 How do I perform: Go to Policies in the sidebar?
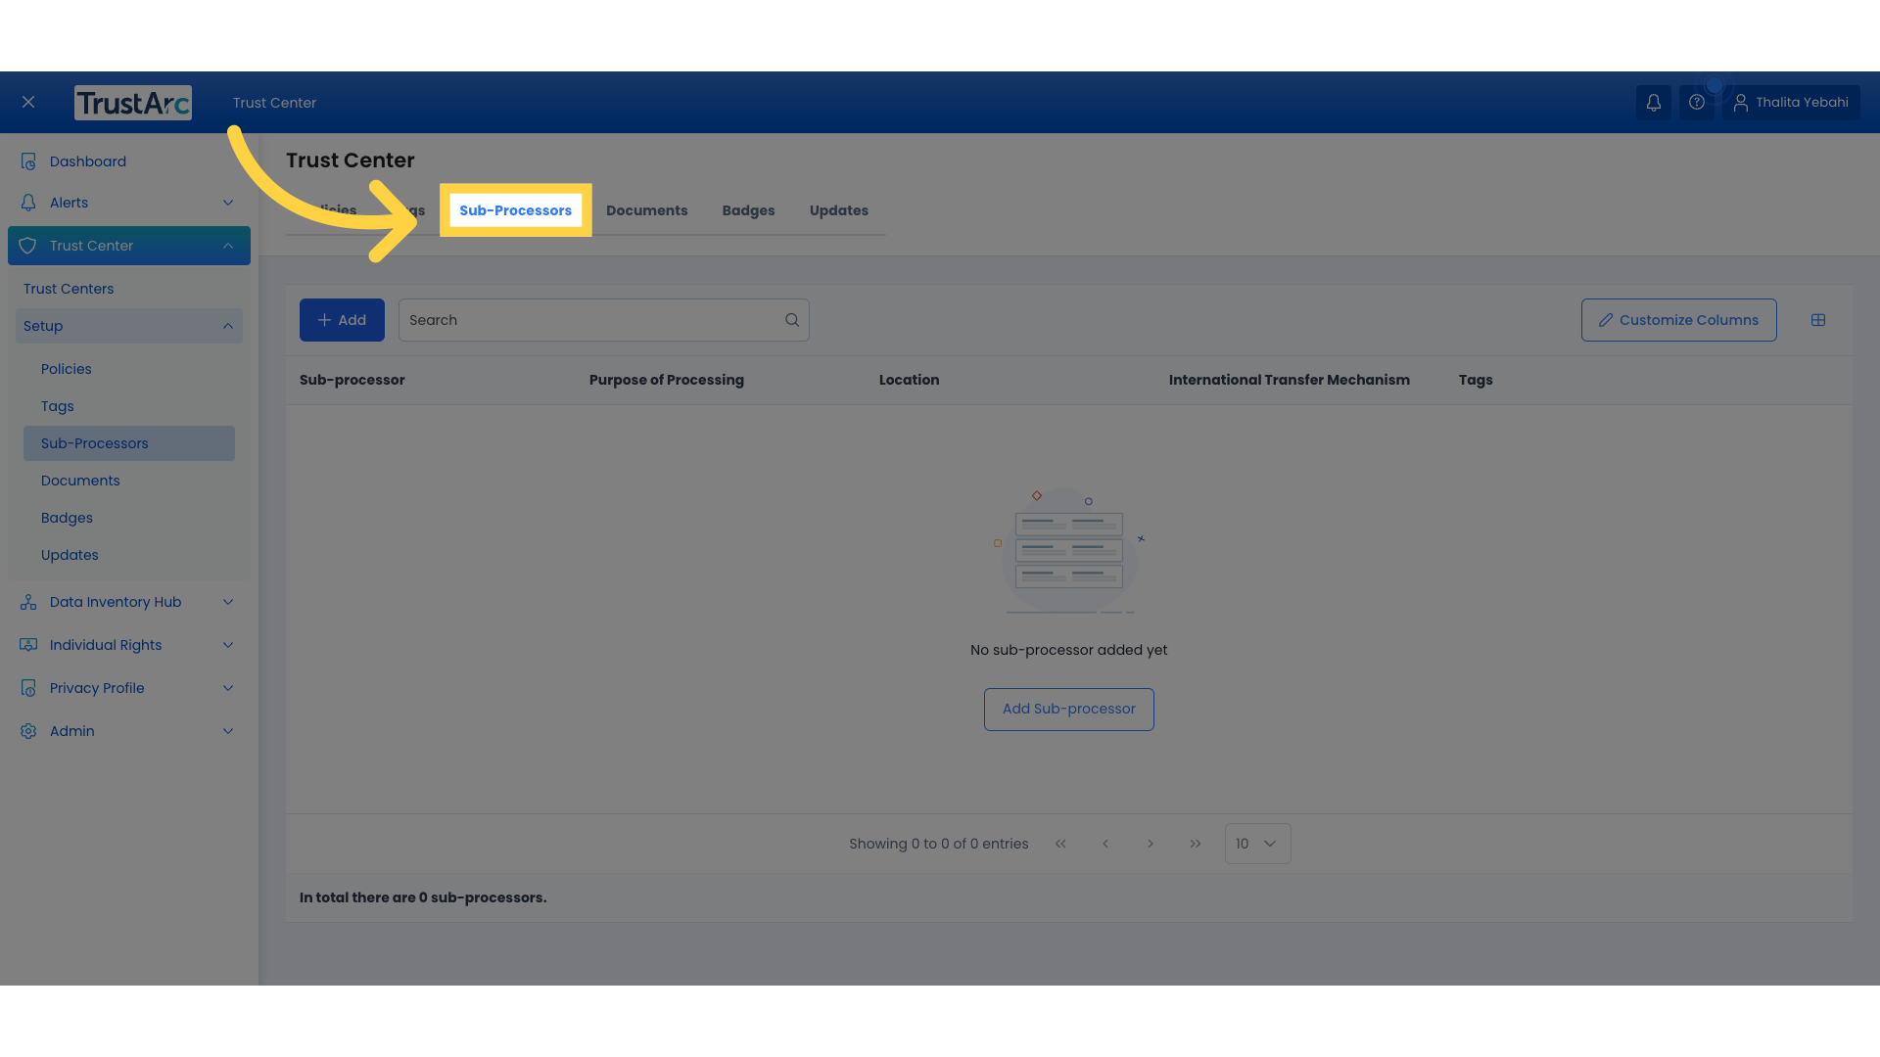66,369
